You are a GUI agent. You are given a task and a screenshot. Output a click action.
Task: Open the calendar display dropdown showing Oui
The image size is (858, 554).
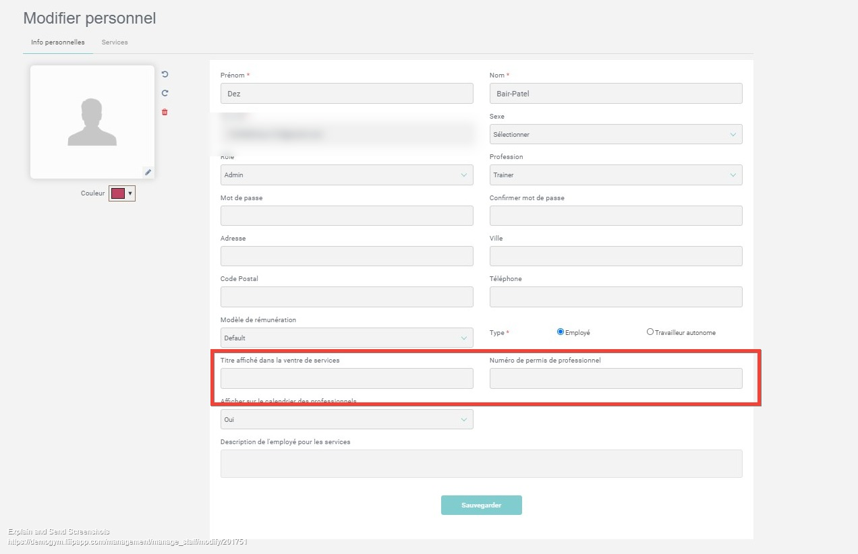pyautogui.click(x=346, y=419)
